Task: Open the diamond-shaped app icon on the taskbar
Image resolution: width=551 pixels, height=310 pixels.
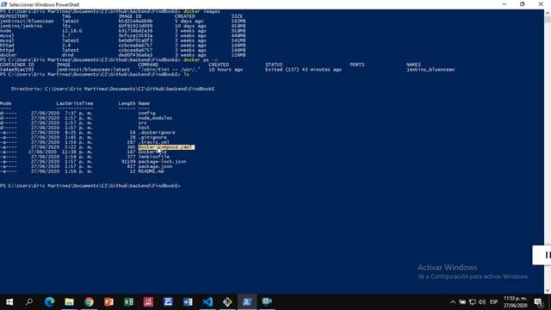Action: click(227, 301)
